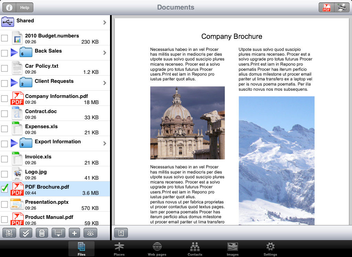Open the Shared USB folder icon
The image size is (352, 257).
8,22
